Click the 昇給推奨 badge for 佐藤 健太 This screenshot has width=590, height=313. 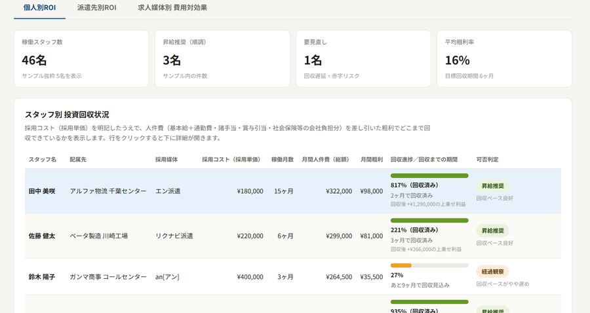[492, 230]
